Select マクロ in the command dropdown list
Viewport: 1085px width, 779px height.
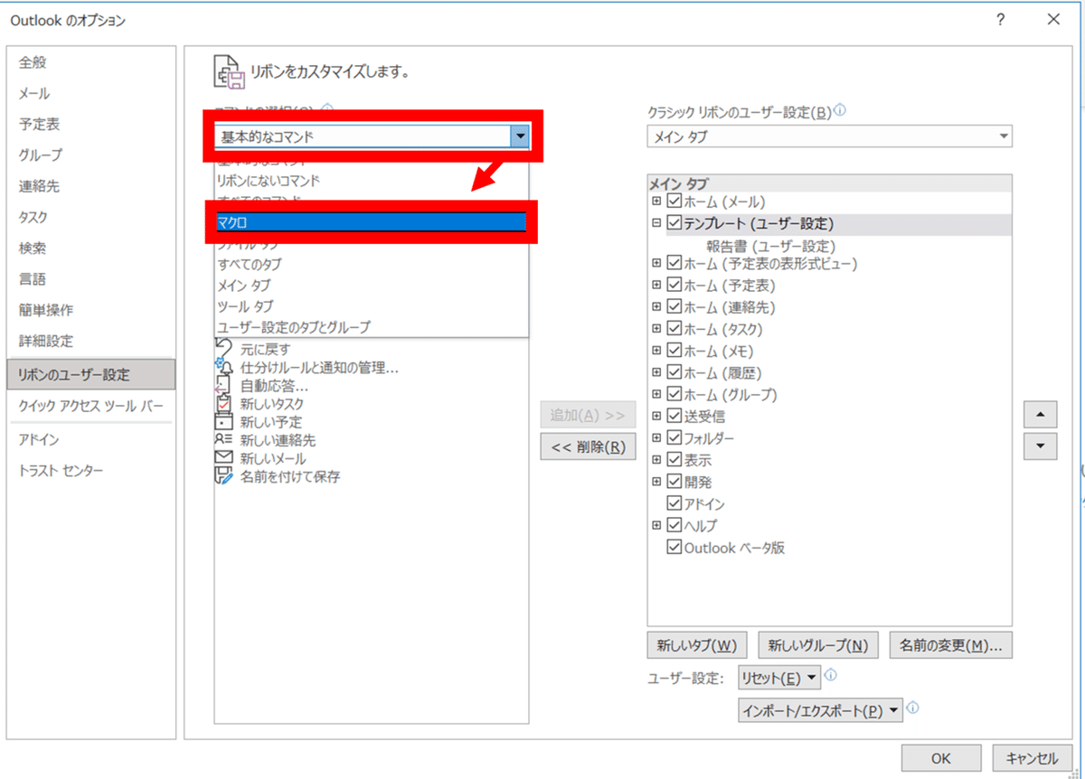coord(371,222)
